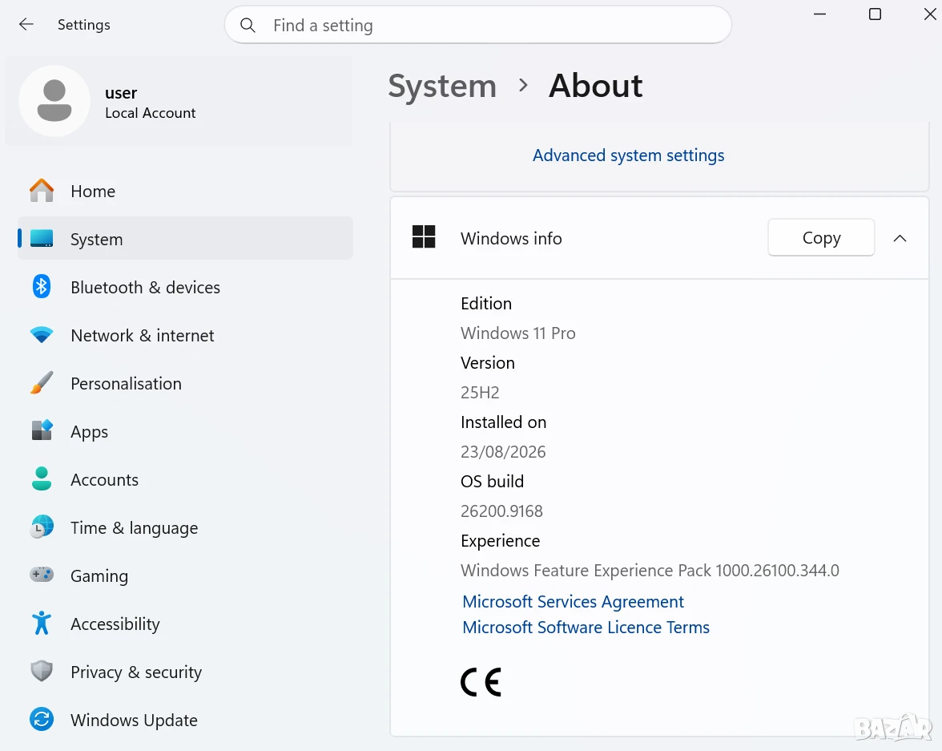Click the Windows Feature Experience Pack value
Viewport: 942px width, 751px height.
point(650,570)
